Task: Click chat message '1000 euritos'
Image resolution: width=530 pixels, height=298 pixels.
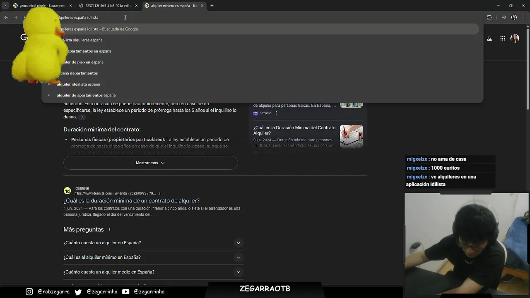Action: click(445, 168)
